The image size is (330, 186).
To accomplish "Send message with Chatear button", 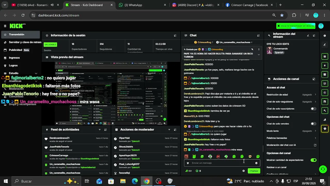I will pos(254,171).
